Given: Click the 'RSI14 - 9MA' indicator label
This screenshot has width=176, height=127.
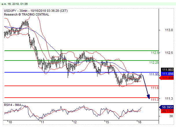Looking at the screenshot, I should coord(13,105).
